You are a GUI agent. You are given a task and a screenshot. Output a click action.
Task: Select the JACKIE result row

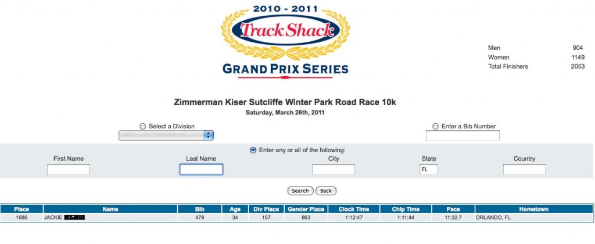coord(297,218)
